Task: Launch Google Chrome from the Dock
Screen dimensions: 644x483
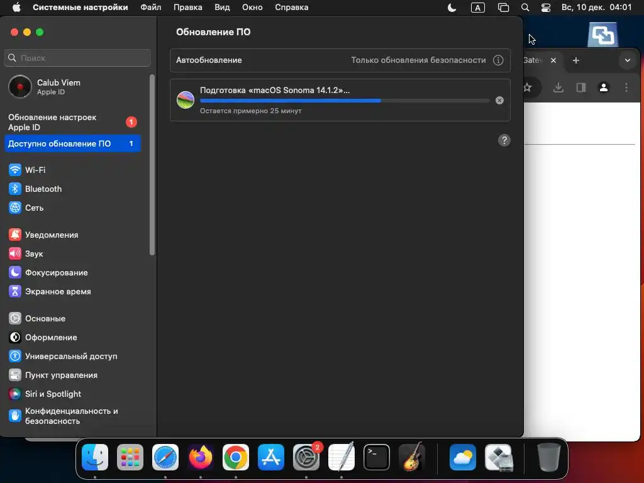Action: (x=236, y=457)
